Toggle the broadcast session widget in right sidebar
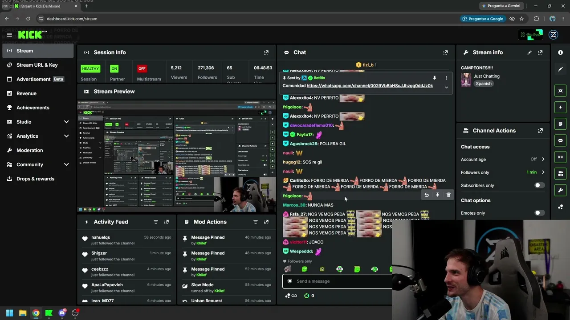The width and height of the screenshot is (570, 320). [x=561, y=157]
